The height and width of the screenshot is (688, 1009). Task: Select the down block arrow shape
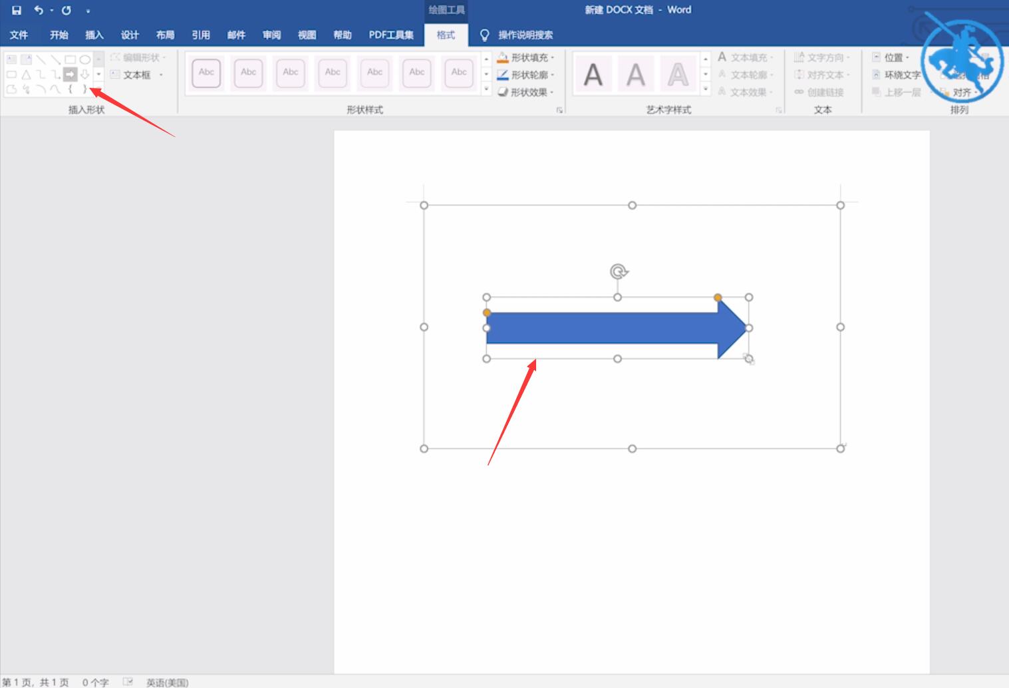tap(85, 75)
